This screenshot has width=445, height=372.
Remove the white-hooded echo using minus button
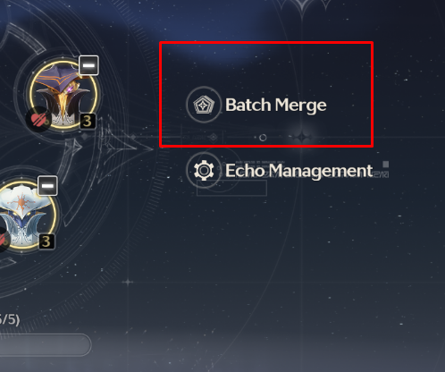point(47,186)
